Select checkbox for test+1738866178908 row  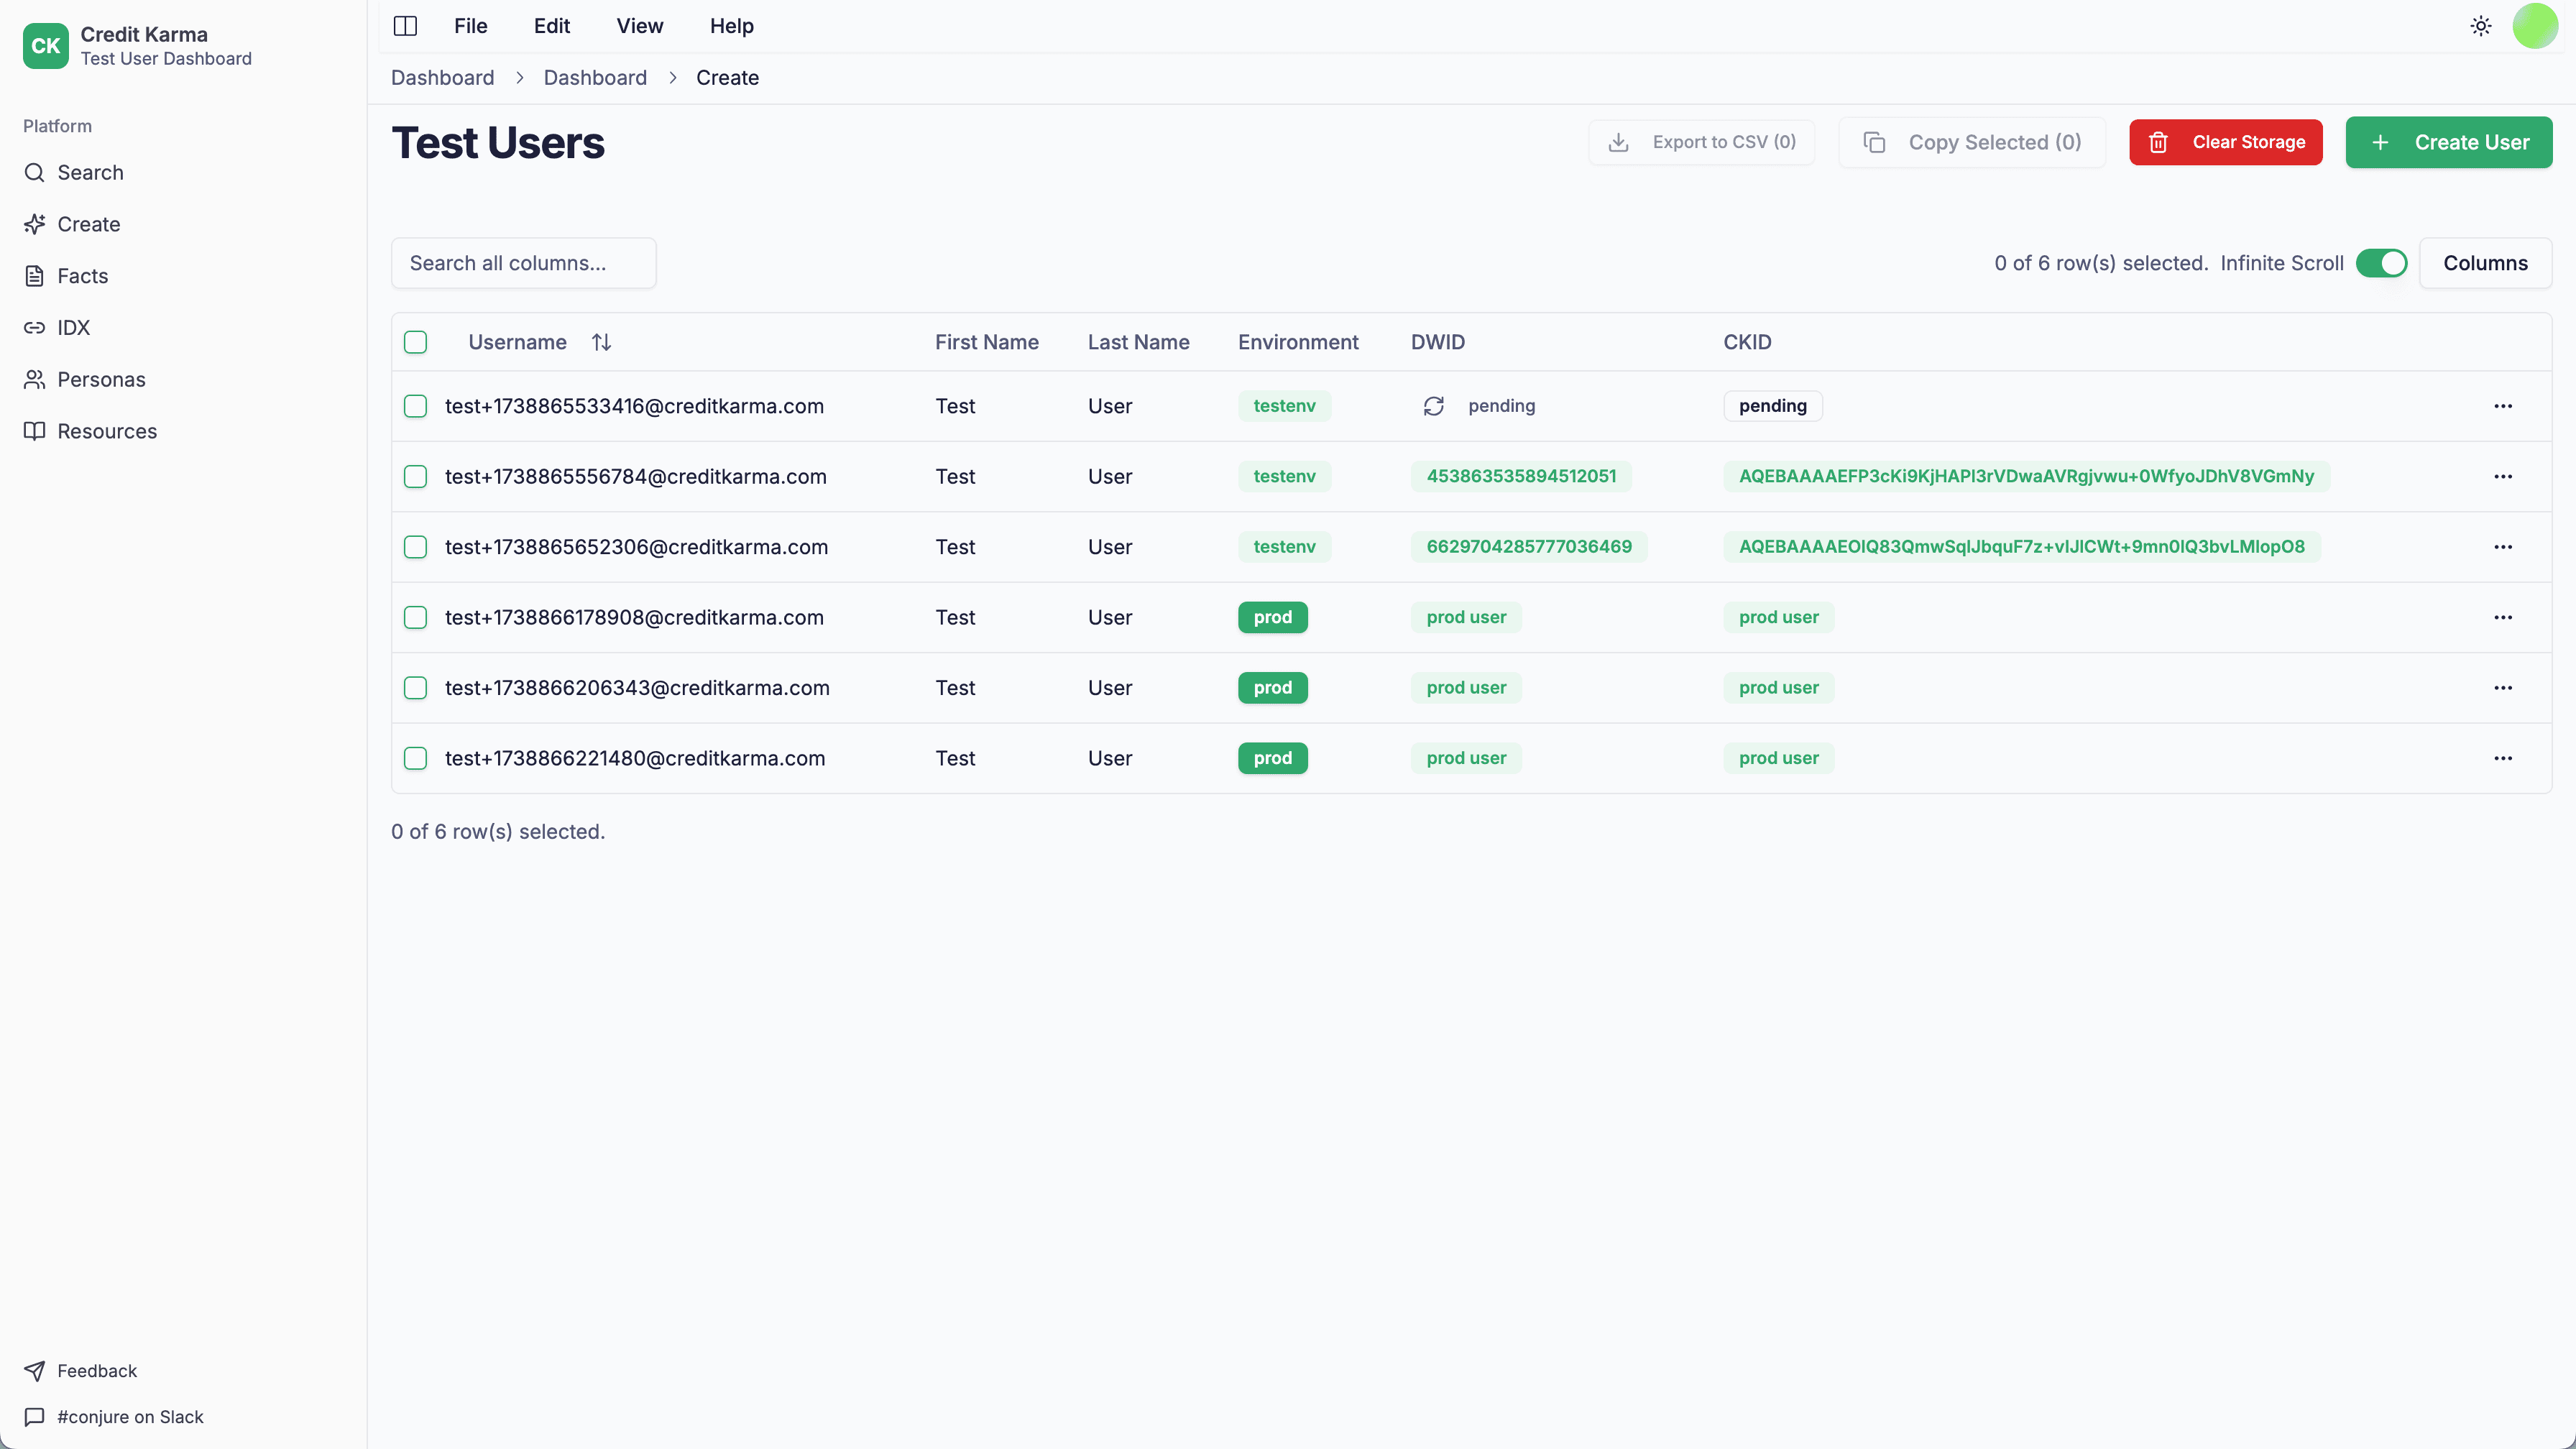click(415, 617)
